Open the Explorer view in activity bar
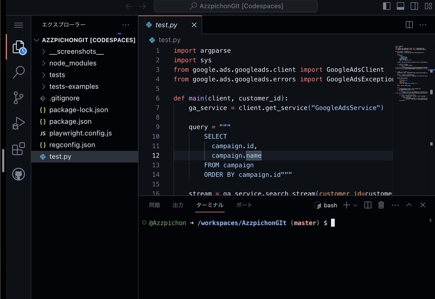 tap(19, 47)
